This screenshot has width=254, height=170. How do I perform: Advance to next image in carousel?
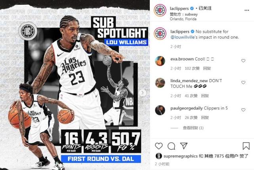click(x=143, y=93)
